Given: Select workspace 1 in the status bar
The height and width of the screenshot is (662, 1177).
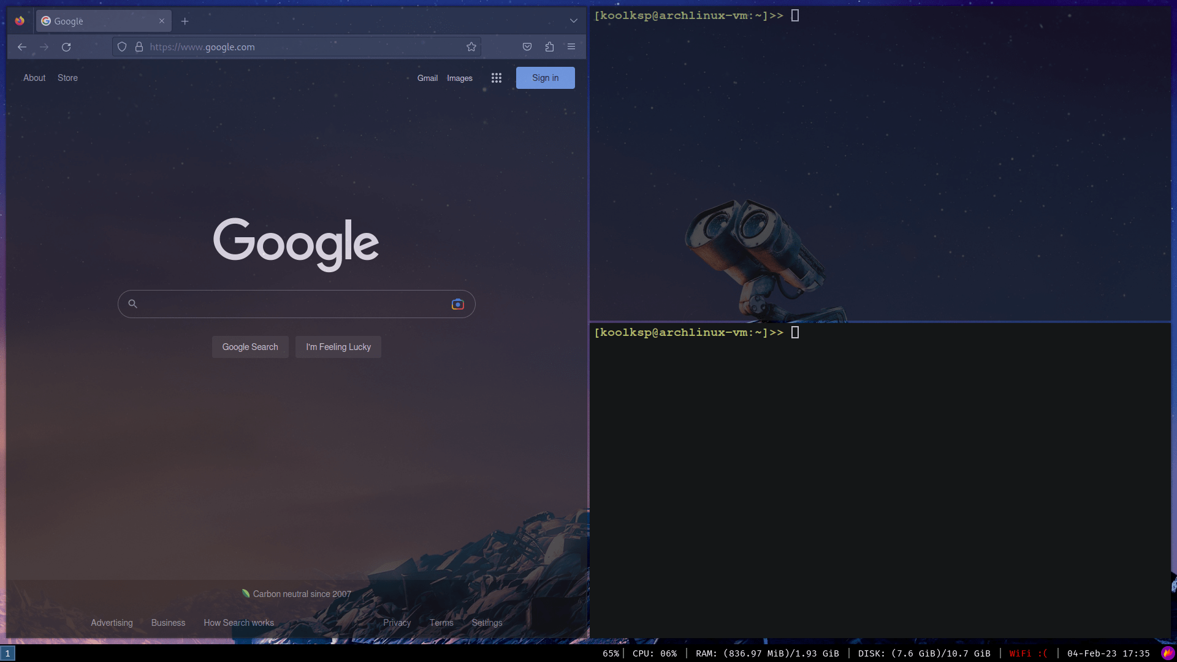Looking at the screenshot, I should coord(7,653).
